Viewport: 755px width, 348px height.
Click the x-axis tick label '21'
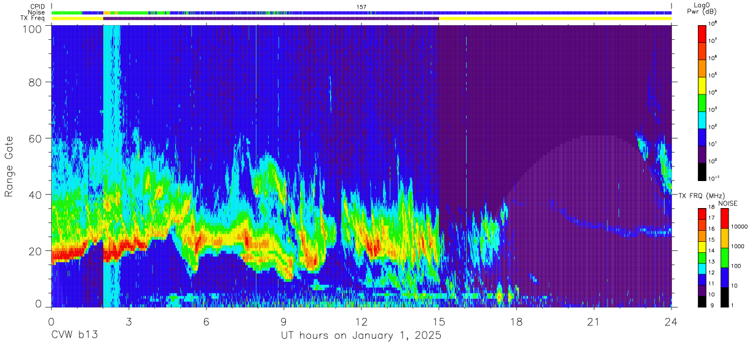click(x=594, y=321)
